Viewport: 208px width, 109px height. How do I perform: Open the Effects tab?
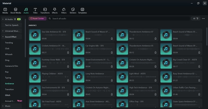[55, 11]
